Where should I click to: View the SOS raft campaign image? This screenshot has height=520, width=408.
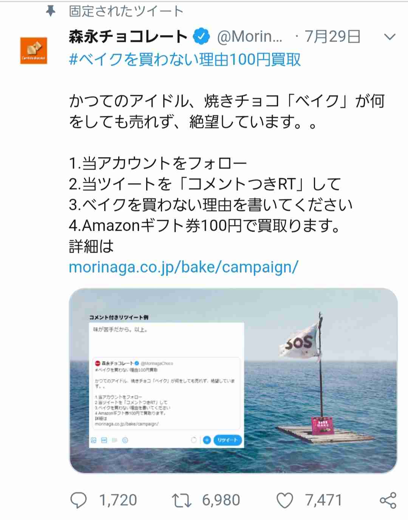pos(233,381)
